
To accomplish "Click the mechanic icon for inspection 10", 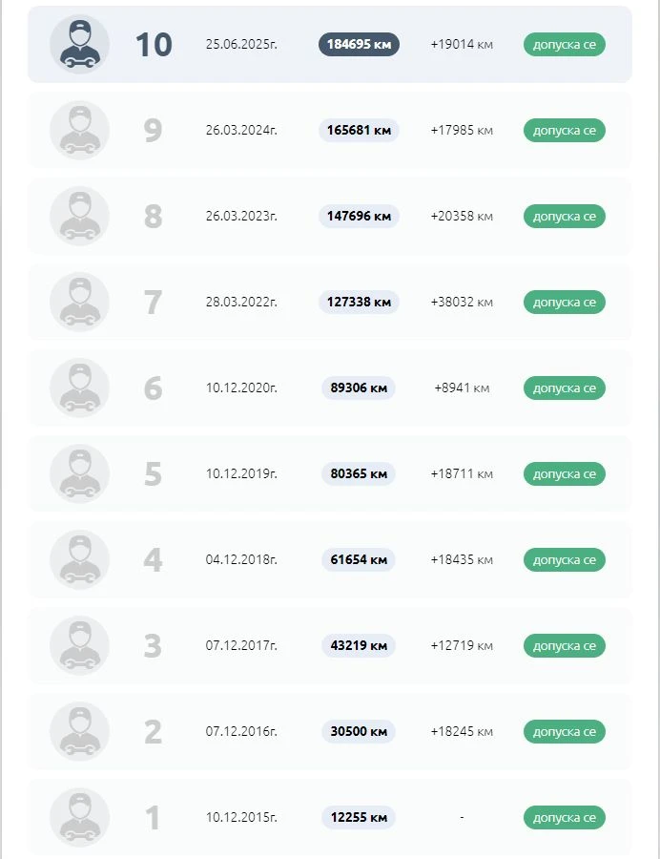I will tap(79, 44).
